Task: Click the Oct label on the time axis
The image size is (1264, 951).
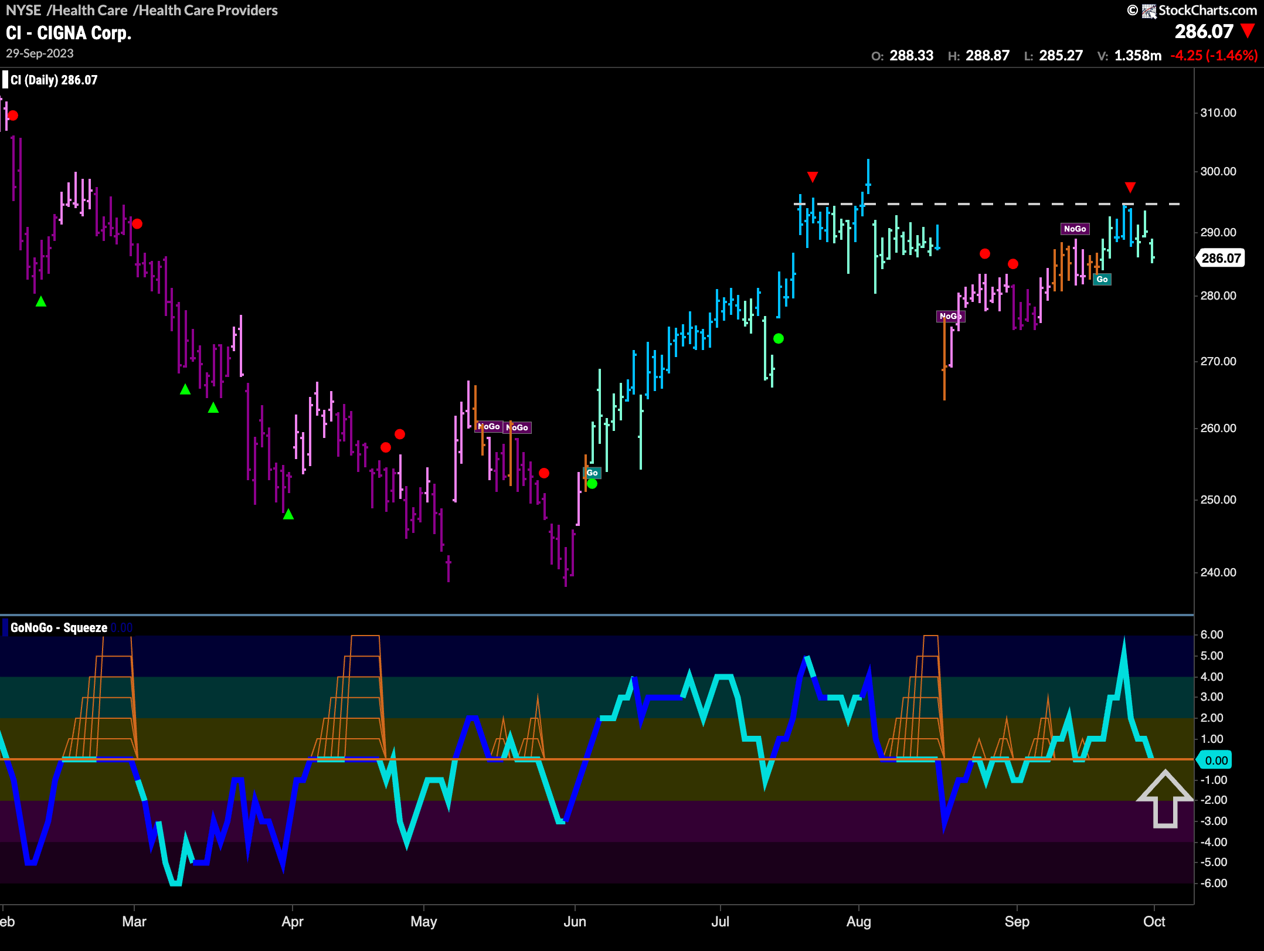Action: (1154, 922)
